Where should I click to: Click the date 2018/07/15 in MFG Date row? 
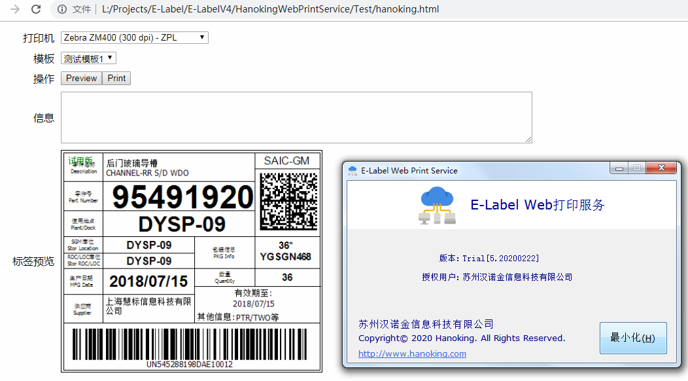tap(148, 281)
